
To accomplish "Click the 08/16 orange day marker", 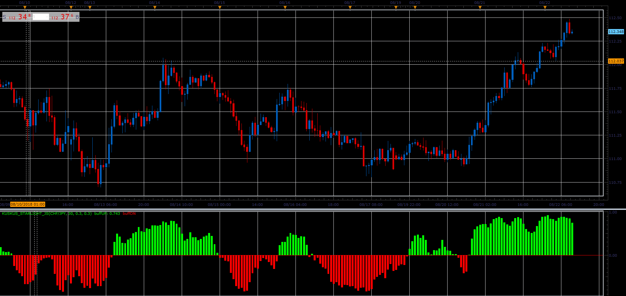I will pos(285,8).
